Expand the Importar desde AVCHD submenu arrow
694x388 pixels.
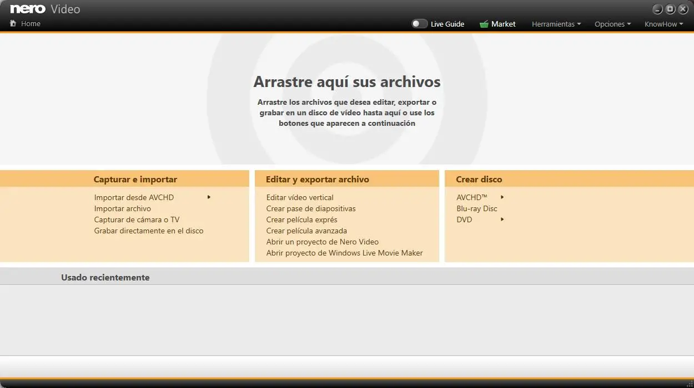coord(209,197)
